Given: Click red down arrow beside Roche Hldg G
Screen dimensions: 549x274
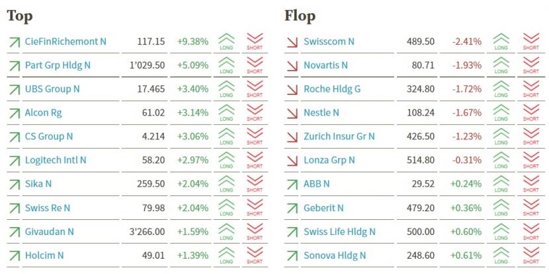Looking at the screenshot, I should pyautogui.click(x=292, y=89).
